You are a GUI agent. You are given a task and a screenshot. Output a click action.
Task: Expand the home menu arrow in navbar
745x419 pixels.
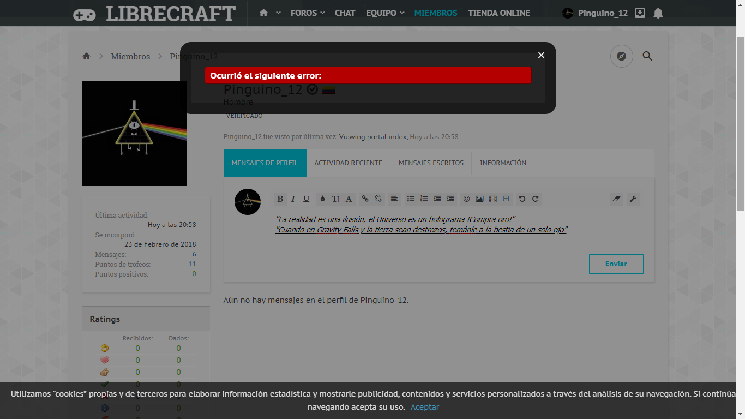(x=278, y=13)
